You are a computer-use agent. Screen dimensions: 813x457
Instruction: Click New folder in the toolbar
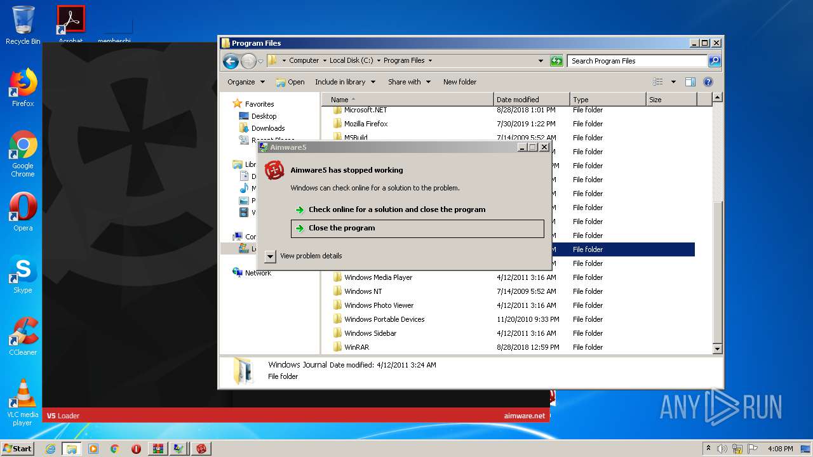[x=460, y=82]
